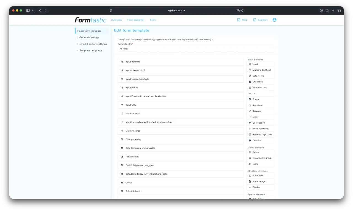Open the Support link
The image size is (353, 211).
(x=260, y=20)
